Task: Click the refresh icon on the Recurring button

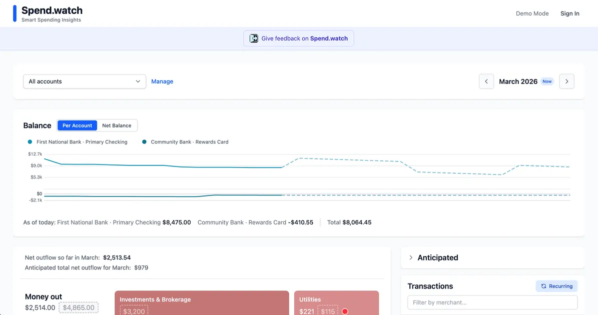Action: [543, 286]
